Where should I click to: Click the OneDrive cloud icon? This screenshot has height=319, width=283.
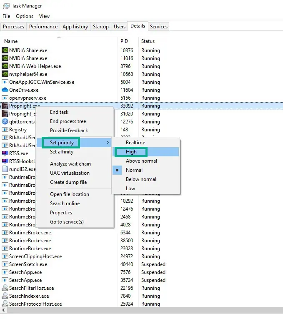(x=5, y=90)
